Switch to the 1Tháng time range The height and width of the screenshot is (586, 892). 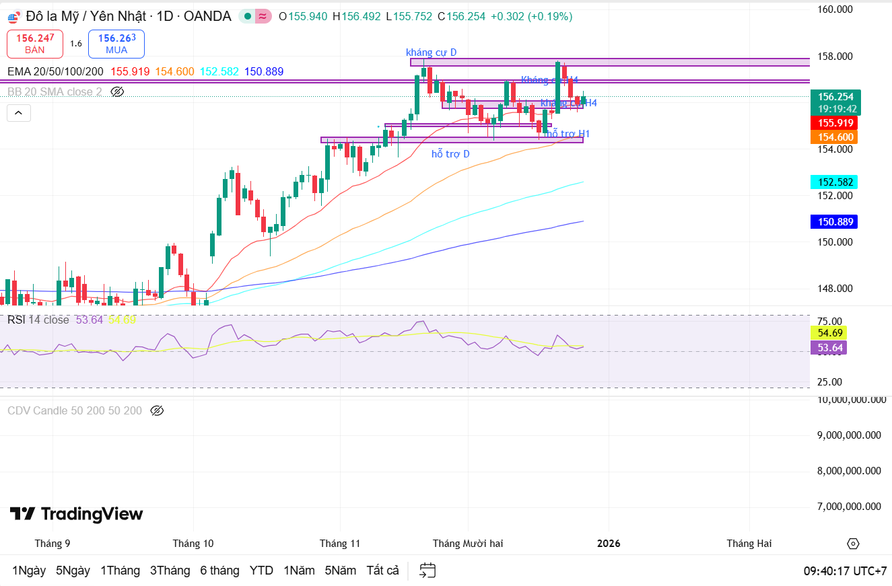pos(120,571)
